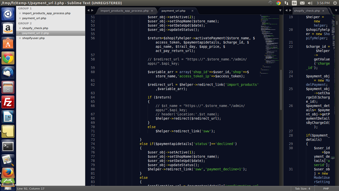Open the Ubuntu Dash home icon
The height and width of the screenshot is (191, 339).
pos(8,14)
